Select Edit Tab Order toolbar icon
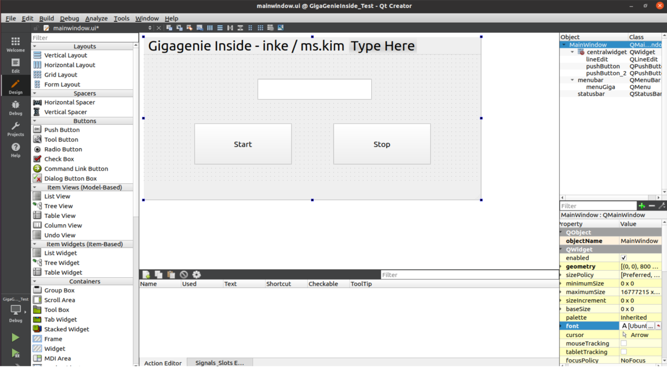This screenshot has height=367, width=667. pos(200,28)
